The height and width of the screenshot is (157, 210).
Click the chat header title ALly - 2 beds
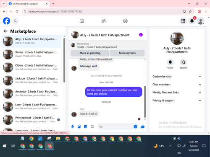(x=105, y=35)
